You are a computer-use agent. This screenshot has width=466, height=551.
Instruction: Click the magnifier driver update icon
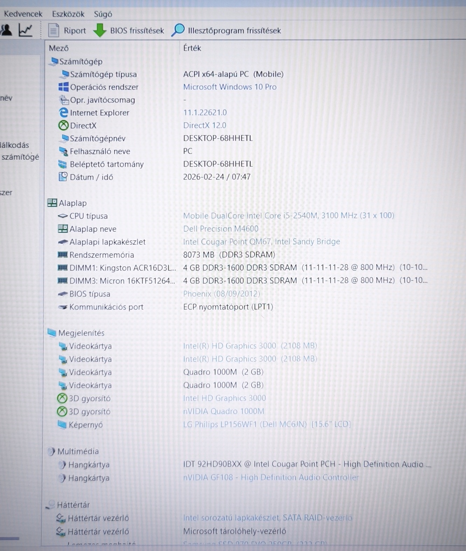(178, 30)
